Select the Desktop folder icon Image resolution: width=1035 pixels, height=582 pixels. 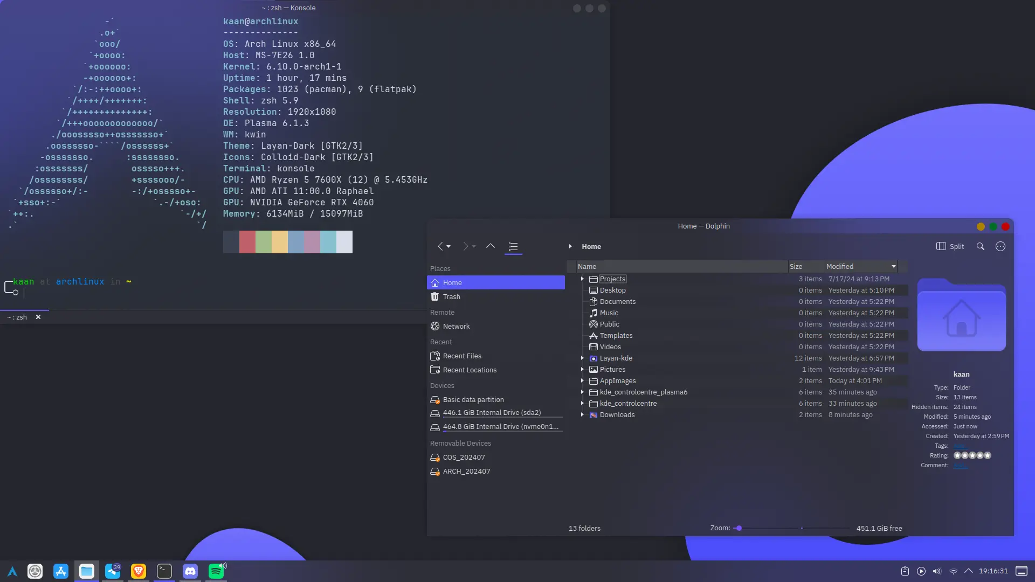(x=594, y=290)
